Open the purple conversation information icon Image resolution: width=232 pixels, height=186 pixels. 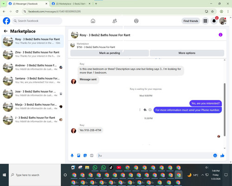pos(220,35)
